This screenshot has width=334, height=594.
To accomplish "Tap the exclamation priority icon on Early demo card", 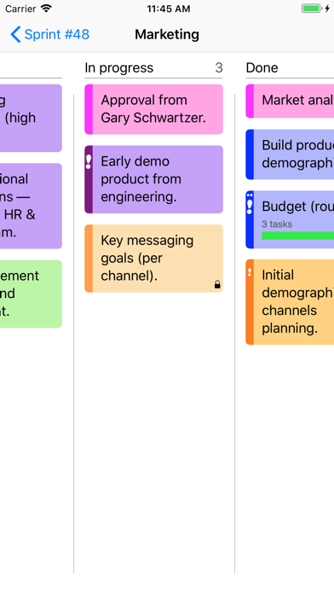I will pos(89,162).
